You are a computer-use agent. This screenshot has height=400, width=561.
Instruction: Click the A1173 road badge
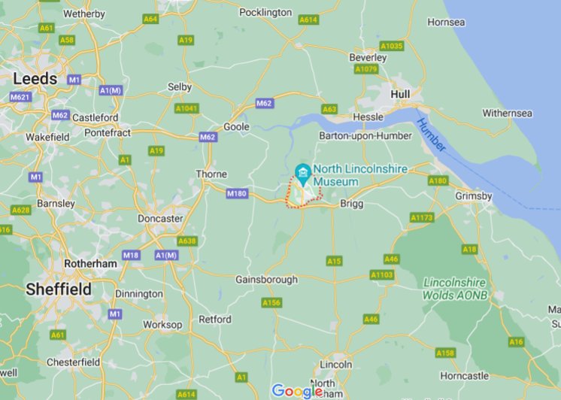tap(422, 217)
